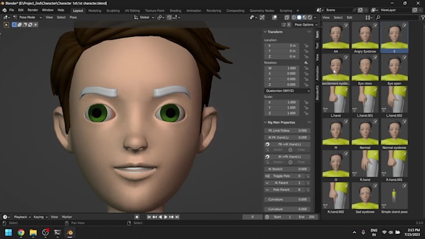Toggle use preview range clock icon

[267, 217]
